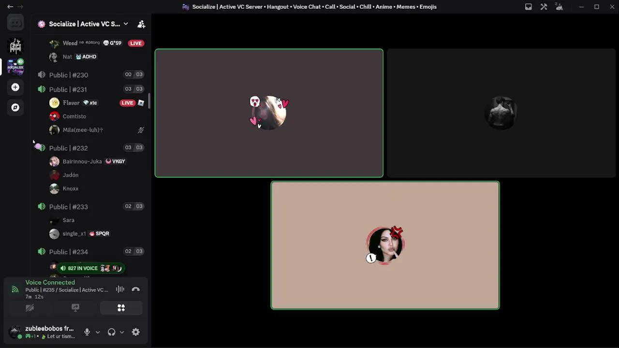Click Weed's G*59 server tag
The image size is (619, 348).
112,43
